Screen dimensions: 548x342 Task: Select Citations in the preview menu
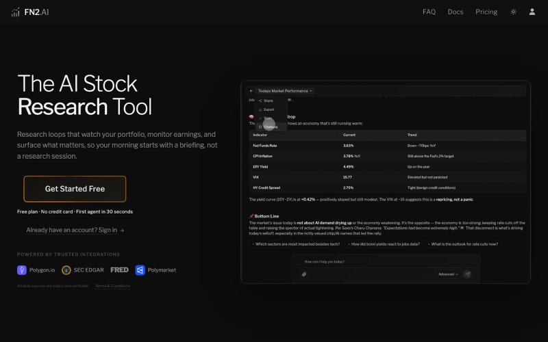click(x=271, y=127)
